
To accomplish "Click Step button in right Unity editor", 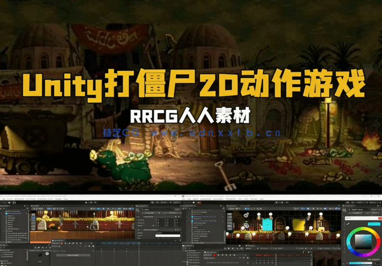I will (x=287, y=203).
